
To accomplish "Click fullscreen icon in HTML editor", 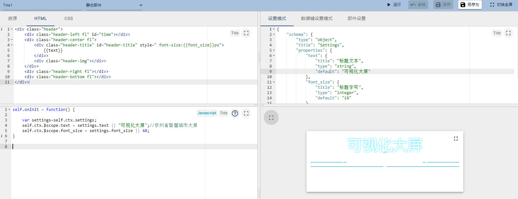I will 246,33.
